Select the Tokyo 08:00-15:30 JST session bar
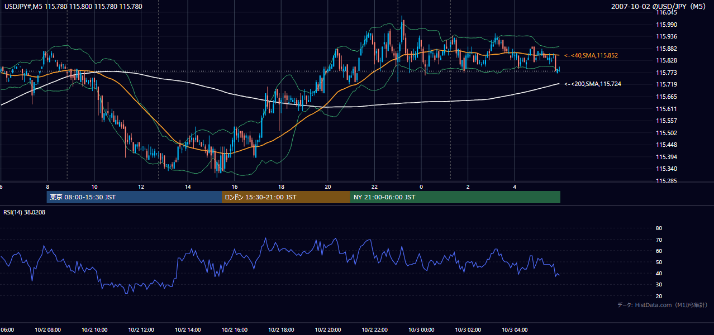 (135, 197)
